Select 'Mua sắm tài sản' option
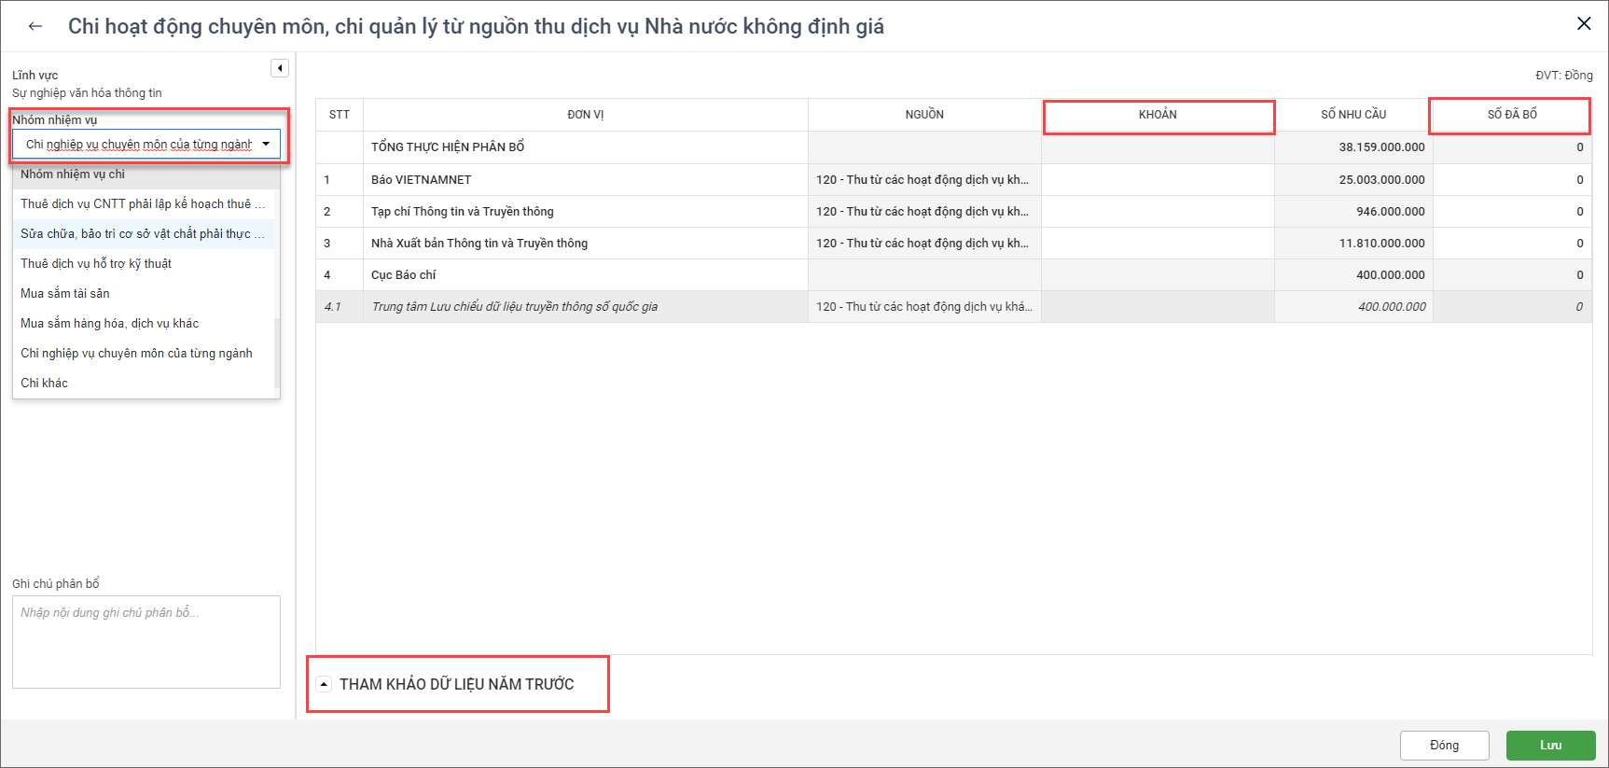 65,294
